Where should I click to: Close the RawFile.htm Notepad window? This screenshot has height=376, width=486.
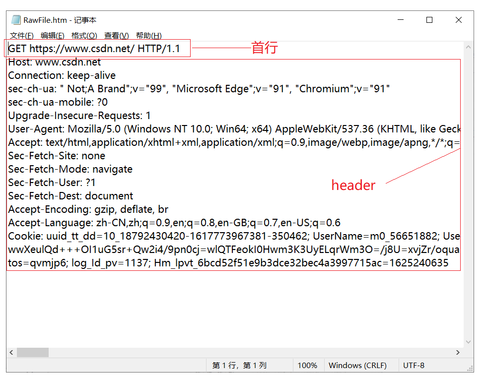(458, 20)
